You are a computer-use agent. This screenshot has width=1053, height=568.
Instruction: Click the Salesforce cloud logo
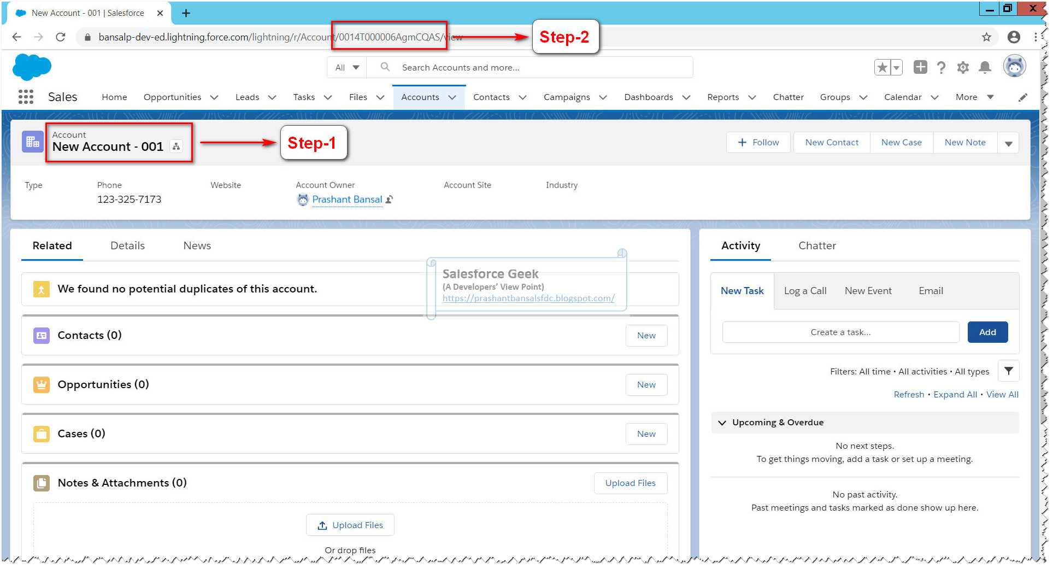pos(32,67)
